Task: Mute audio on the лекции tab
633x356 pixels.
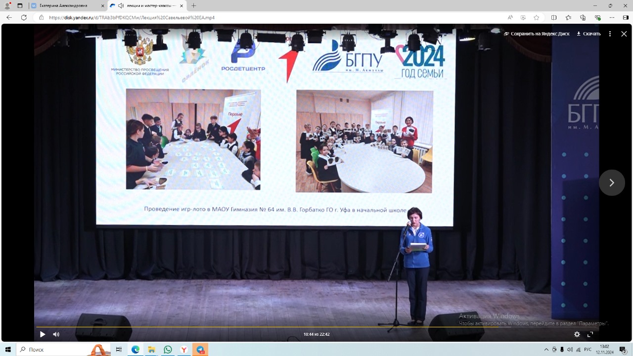Action: [120, 6]
